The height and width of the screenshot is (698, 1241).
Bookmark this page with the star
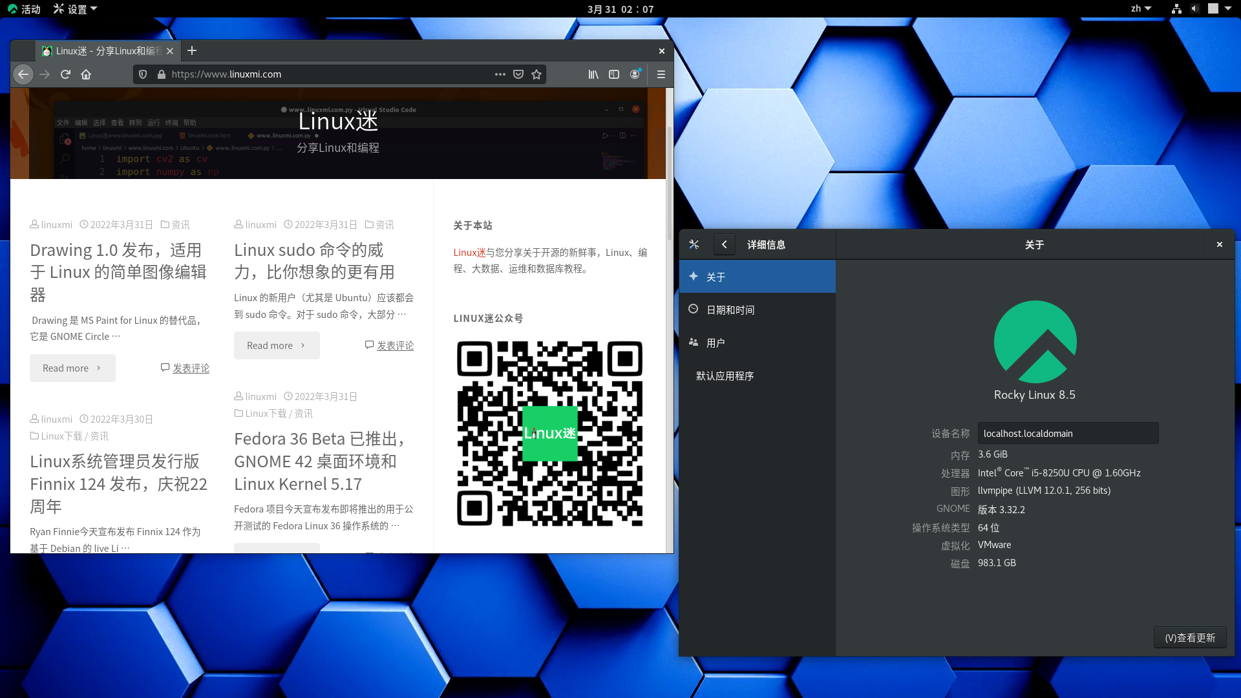point(536,74)
